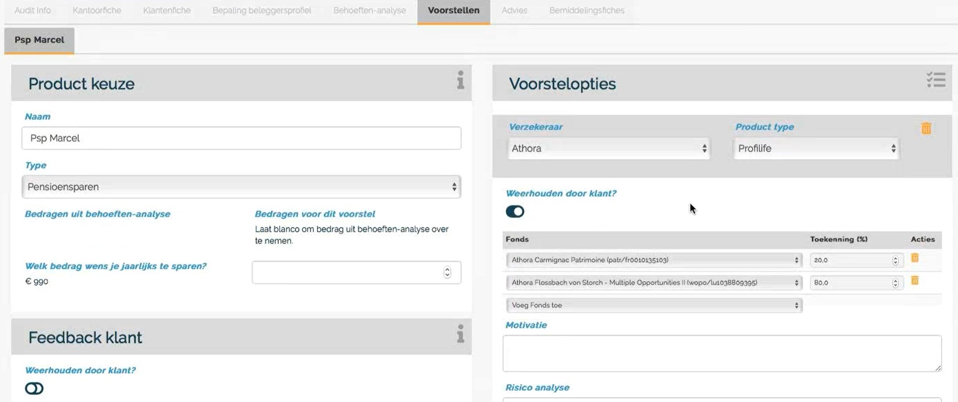
Task: Adjust stepper of yearly savings amount field
Action: [x=447, y=272]
